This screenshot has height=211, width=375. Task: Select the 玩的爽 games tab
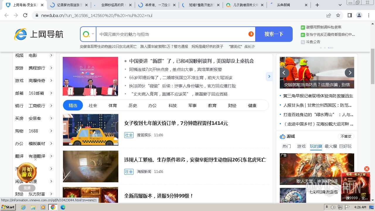tap(316, 146)
